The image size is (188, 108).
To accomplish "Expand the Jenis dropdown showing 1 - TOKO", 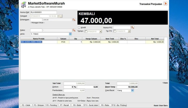I will coord(70,34).
